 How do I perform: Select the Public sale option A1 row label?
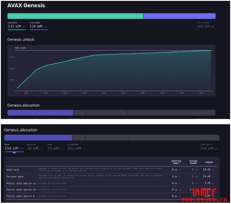pos(21,183)
